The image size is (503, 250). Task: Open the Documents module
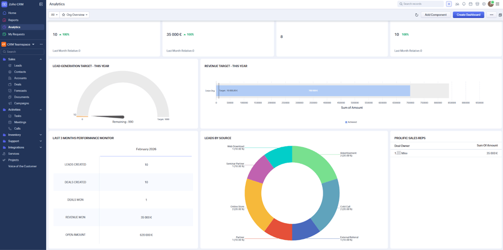pyautogui.click(x=22, y=97)
